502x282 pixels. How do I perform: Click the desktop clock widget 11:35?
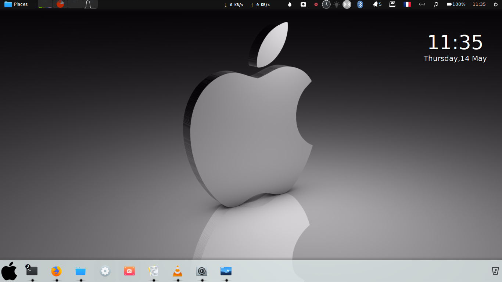pos(455,42)
